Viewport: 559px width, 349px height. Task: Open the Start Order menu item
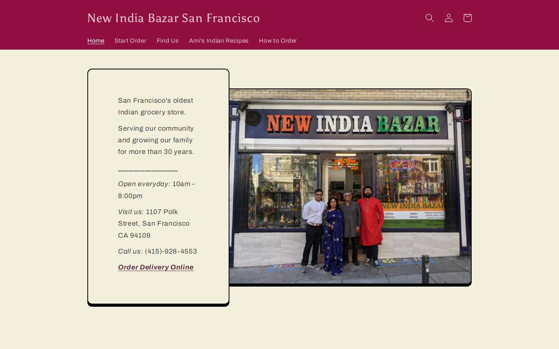coord(130,41)
